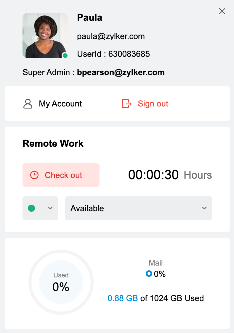The image size is (234, 333).
Task: Click the clock icon in Check out
Action: tap(34, 175)
